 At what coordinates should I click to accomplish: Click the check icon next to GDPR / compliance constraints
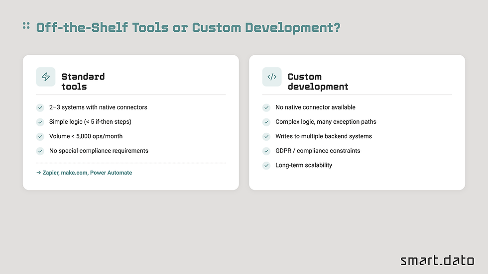pyautogui.click(x=266, y=151)
